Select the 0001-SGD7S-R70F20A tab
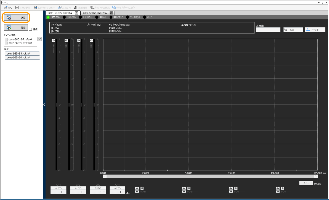Image resolution: width=329 pixels, height=200 pixels. pyautogui.click(x=60, y=13)
